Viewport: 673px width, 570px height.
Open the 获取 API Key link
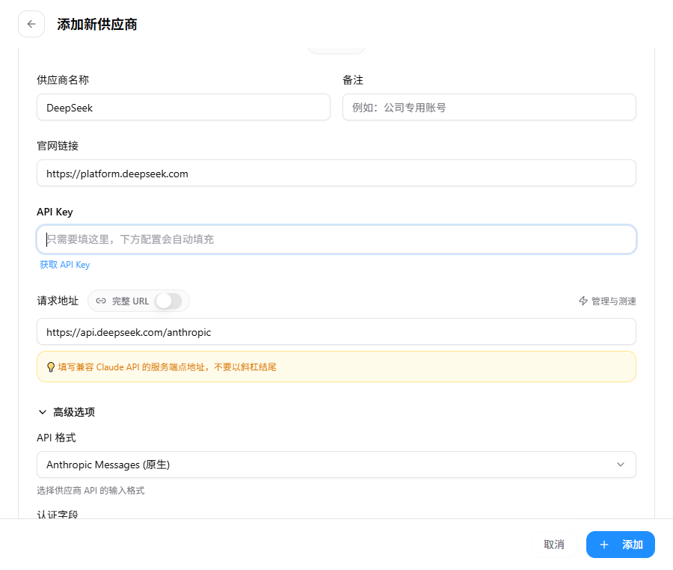click(x=65, y=265)
